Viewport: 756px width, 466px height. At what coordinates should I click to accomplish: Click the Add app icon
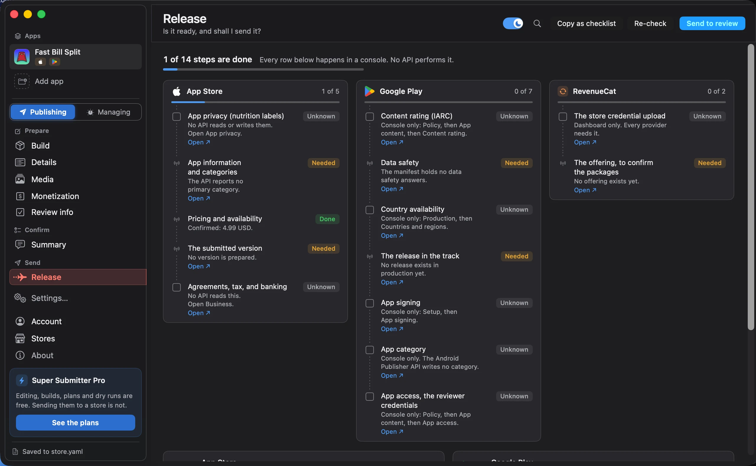22,81
